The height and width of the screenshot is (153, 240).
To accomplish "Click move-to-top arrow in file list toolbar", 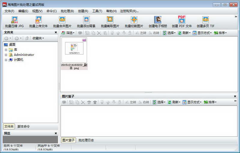I will [x=112, y=33].
